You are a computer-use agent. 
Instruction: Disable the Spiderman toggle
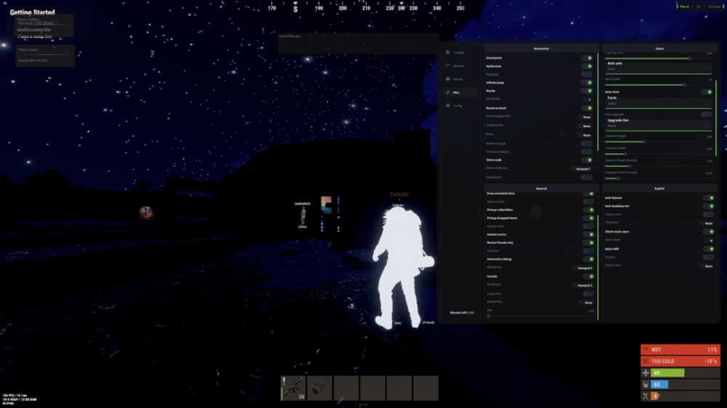pos(587,66)
